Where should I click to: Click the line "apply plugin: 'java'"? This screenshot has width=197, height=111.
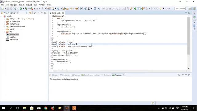click(x=63, y=42)
